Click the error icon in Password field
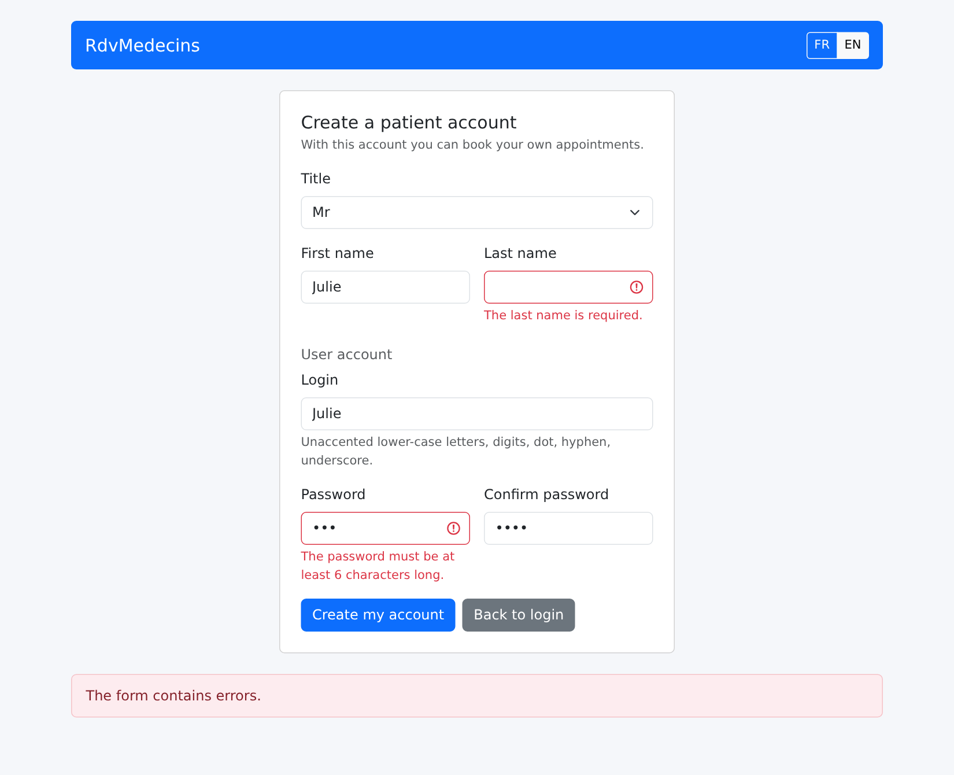Screen dimensions: 954x775 click(x=453, y=528)
